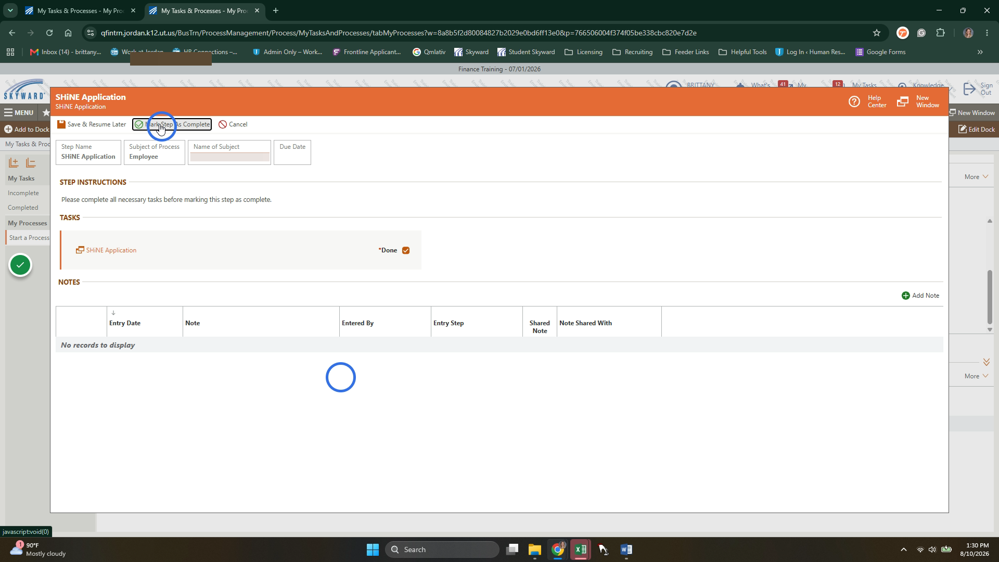Open the Frontline Applicant bookmark
The height and width of the screenshot is (562, 999).
click(367, 52)
